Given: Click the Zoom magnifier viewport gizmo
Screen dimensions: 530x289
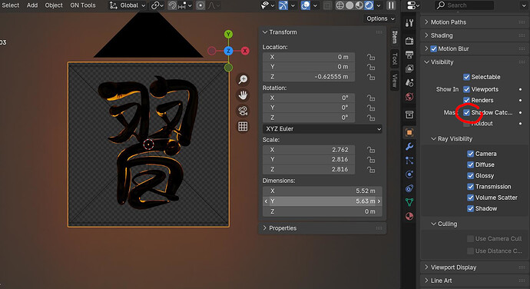Looking at the screenshot, I should coord(243,79).
